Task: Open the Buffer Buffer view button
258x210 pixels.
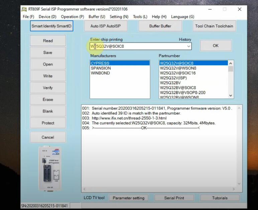Action: [160, 26]
